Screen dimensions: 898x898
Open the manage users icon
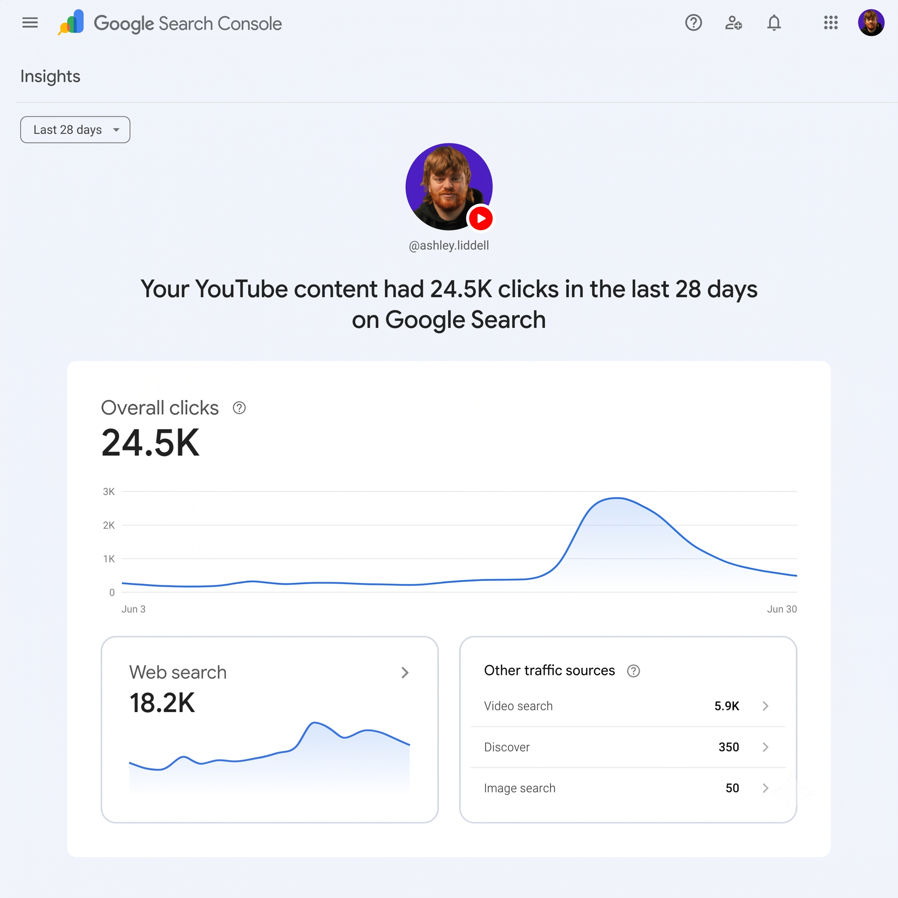click(734, 22)
